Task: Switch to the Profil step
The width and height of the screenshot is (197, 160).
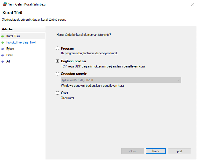Action: tap(9, 55)
